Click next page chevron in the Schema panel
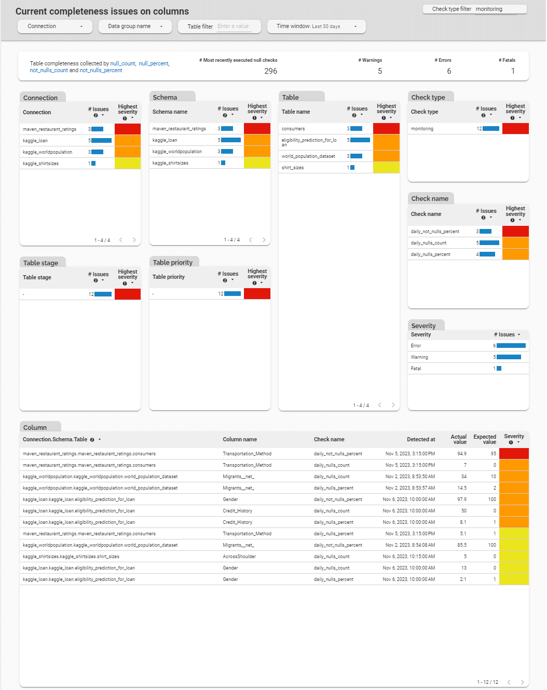This screenshot has height=690, width=547. (264, 240)
